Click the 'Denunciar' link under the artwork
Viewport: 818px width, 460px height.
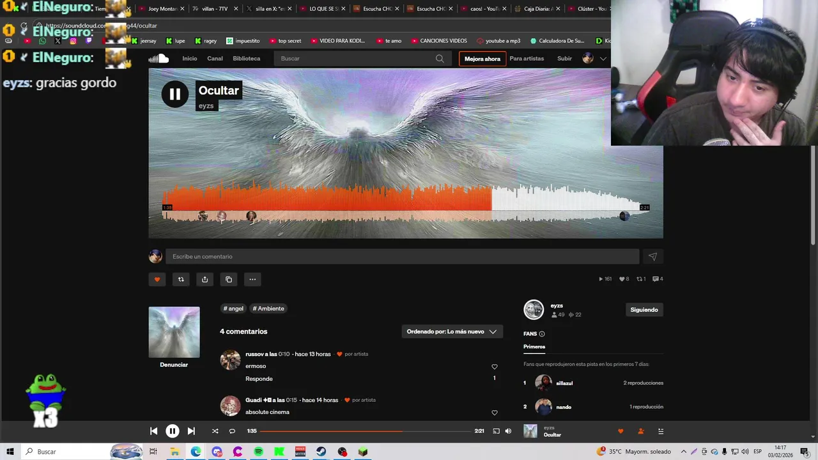[x=174, y=365]
